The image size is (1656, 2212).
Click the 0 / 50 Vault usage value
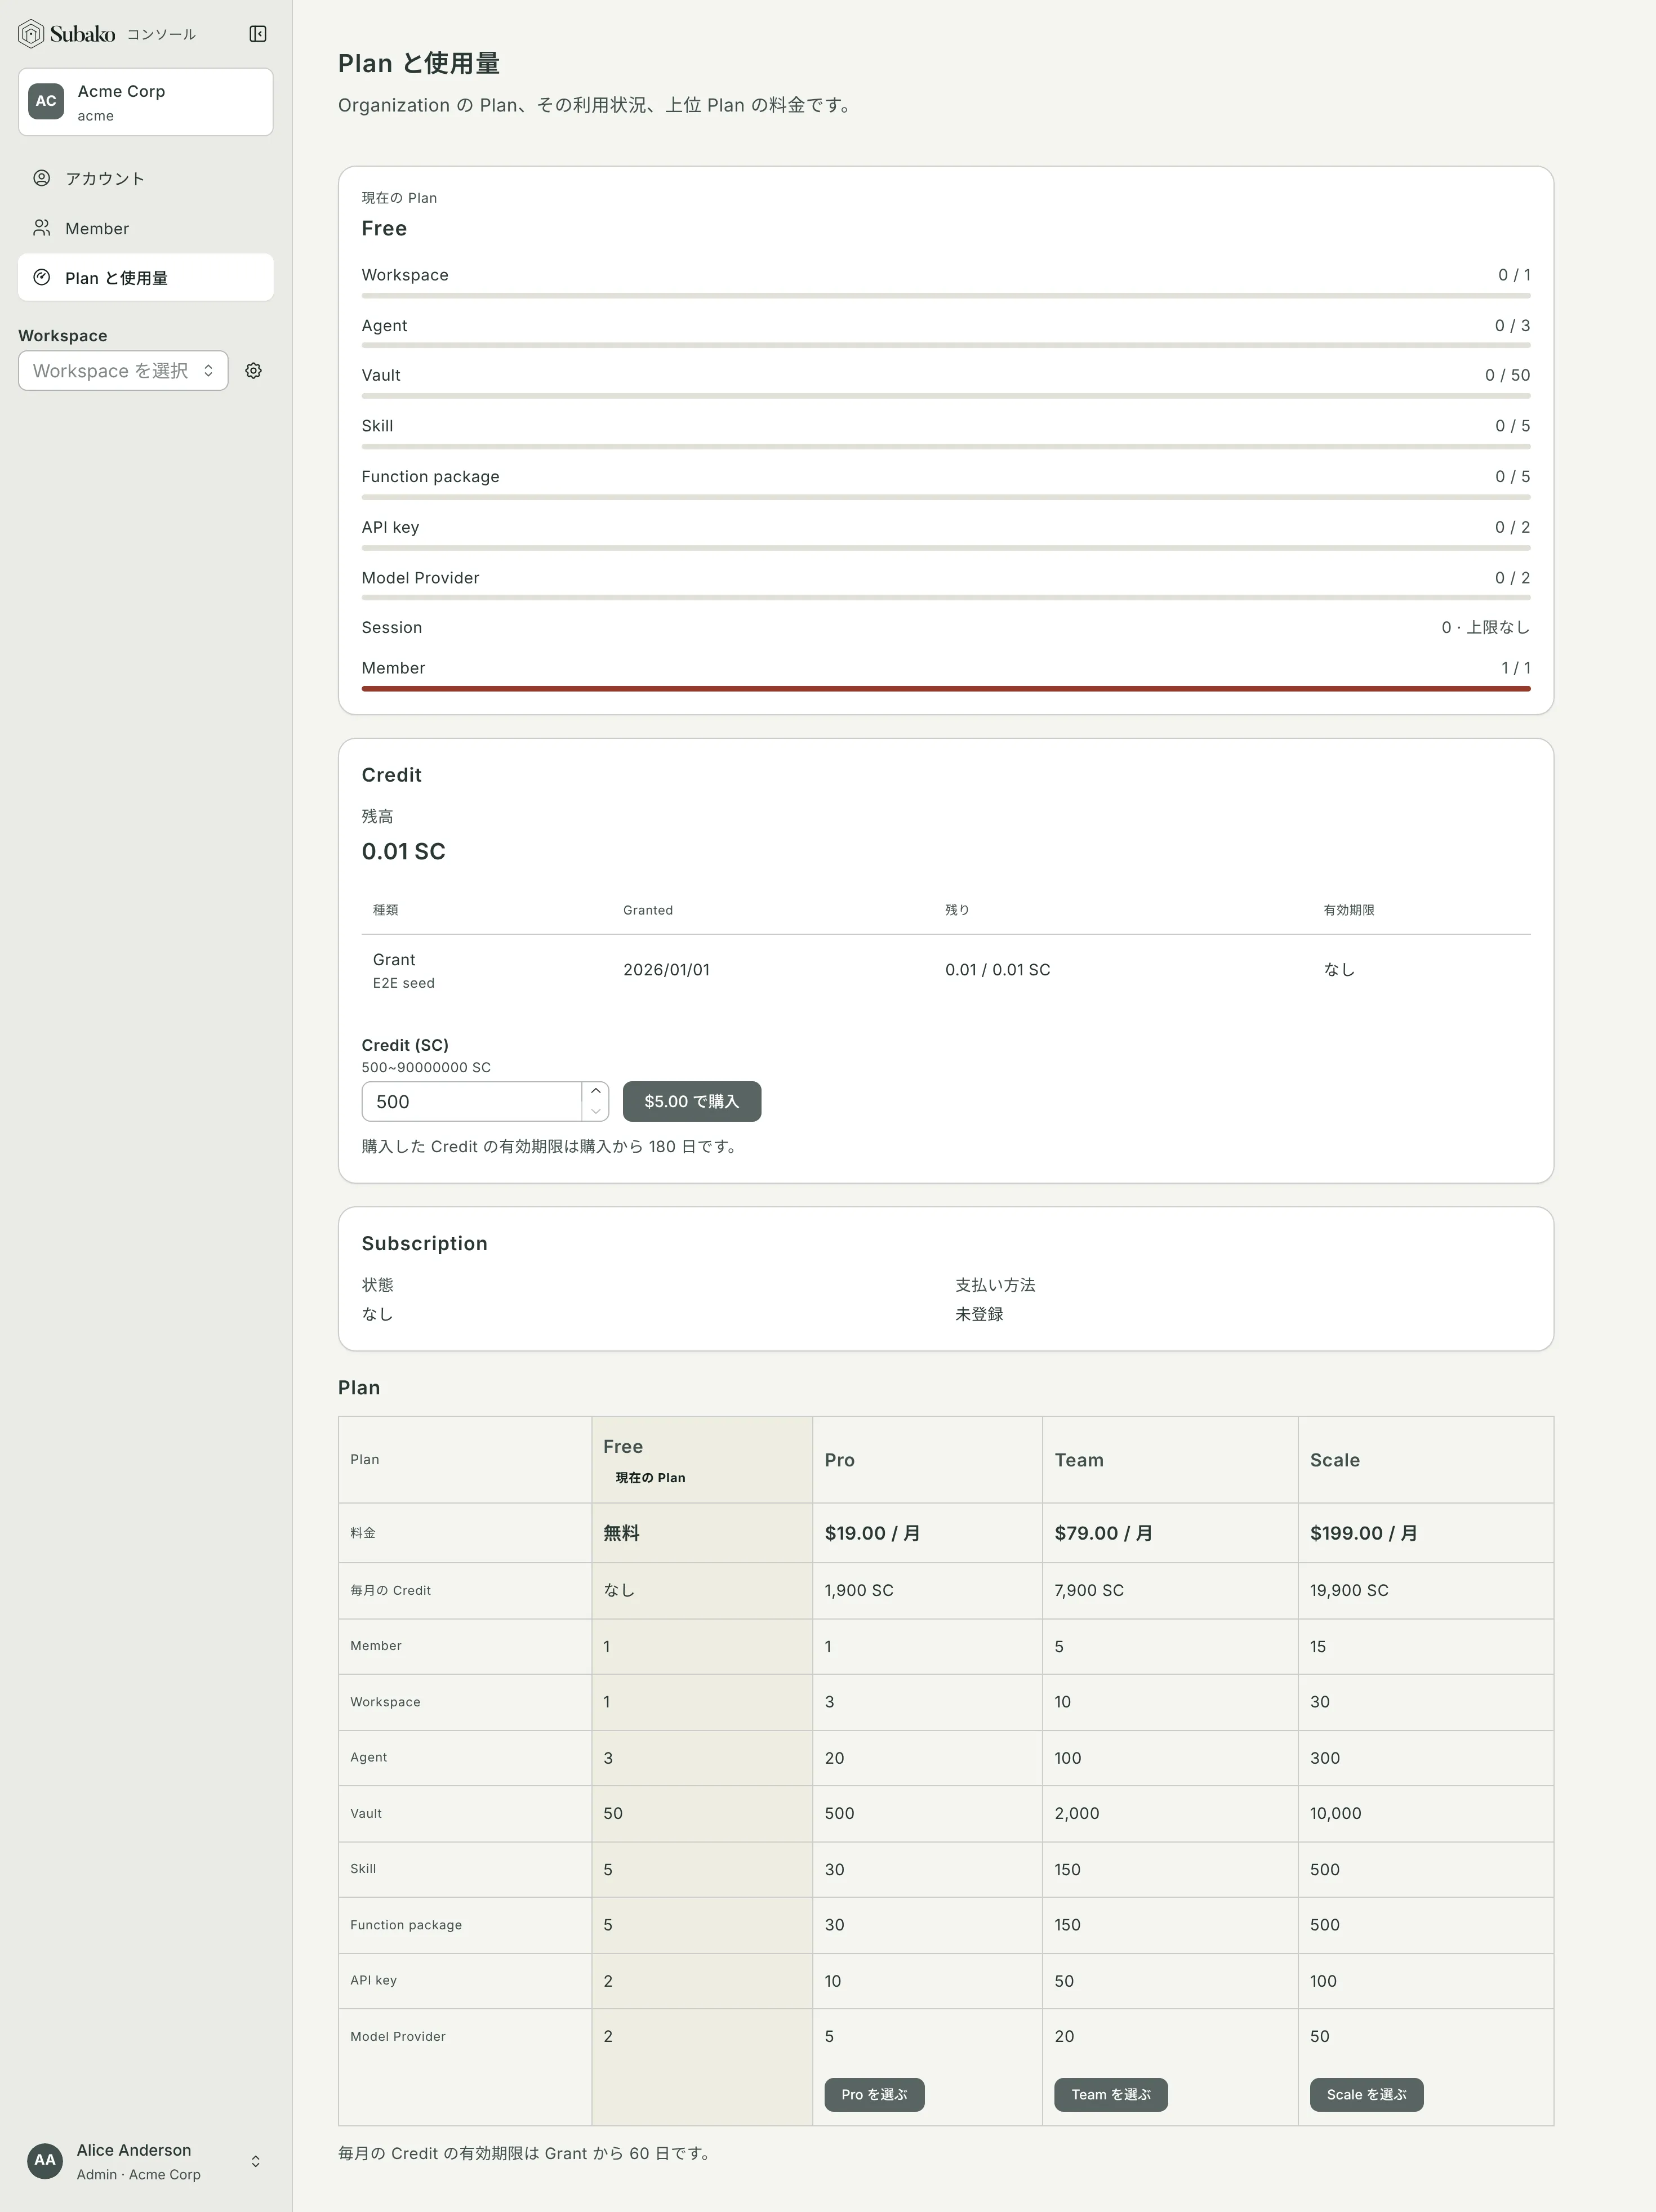[x=1508, y=375]
